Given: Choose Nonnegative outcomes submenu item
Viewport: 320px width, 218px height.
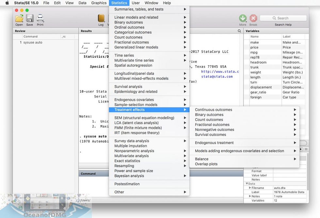Looking at the screenshot, I should [x=245, y=130].
